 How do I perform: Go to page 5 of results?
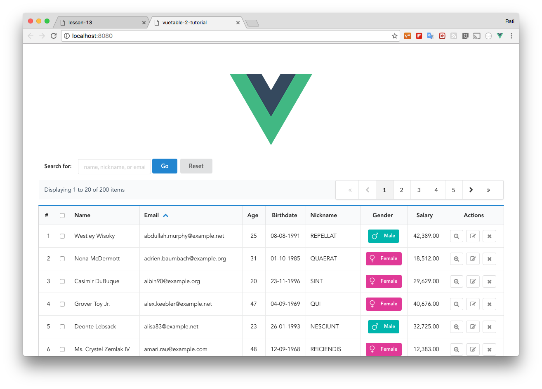coord(454,190)
